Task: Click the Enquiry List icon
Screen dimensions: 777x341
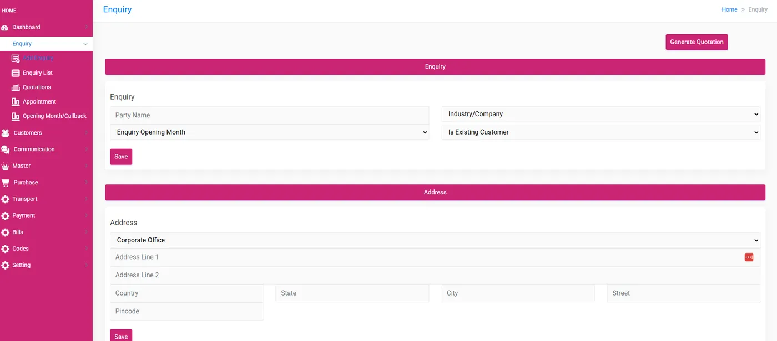Action: [16, 73]
